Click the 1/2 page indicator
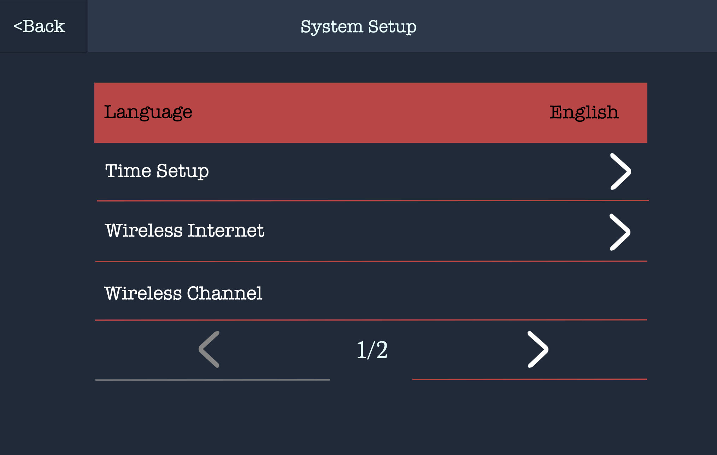The image size is (717, 455). tap(372, 350)
